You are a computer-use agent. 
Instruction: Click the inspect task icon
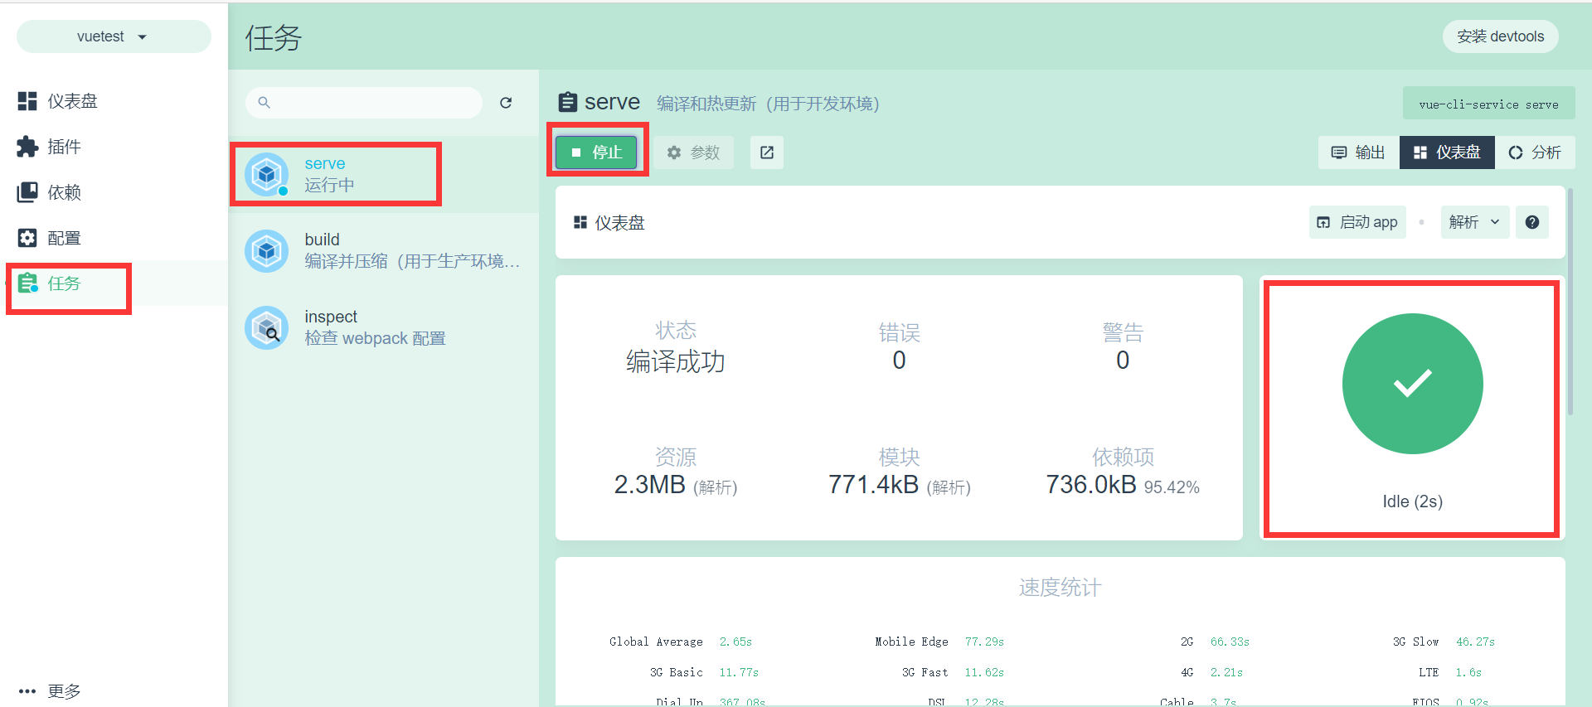pos(266,327)
